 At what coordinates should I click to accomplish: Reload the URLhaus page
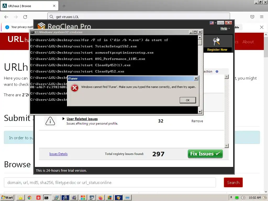tap(25, 17)
